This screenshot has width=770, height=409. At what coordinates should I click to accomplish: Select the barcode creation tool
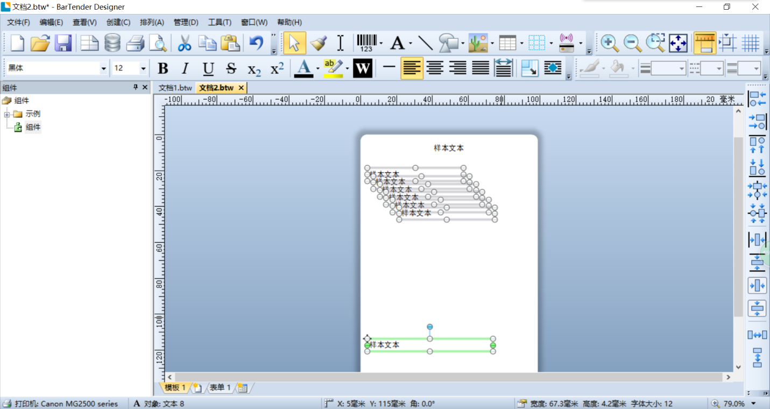(366, 43)
